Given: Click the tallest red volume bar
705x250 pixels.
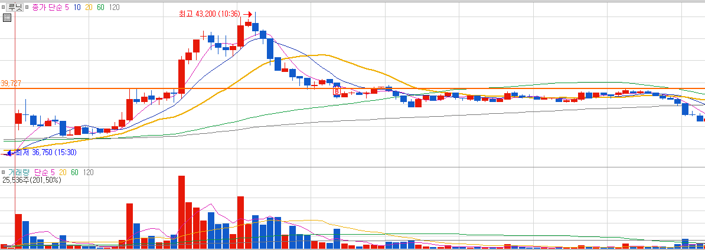Looking at the screenshot, I should tap(182, 212).
